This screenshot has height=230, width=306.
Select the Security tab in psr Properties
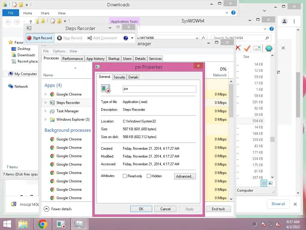click(x=119, y=77)
